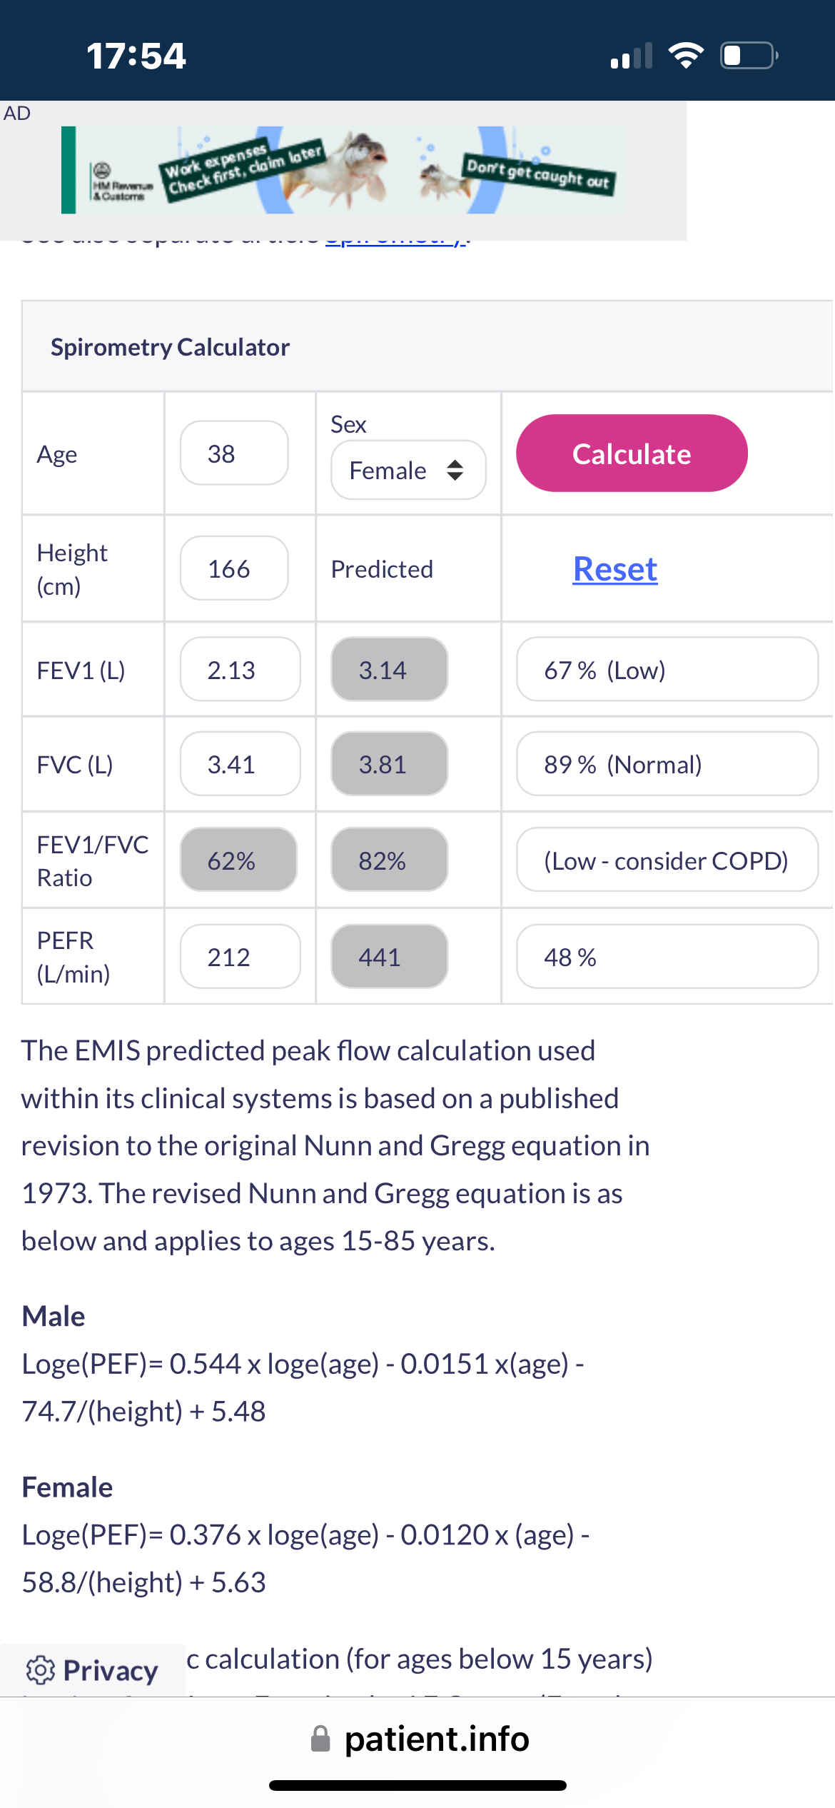Click the PEFR (L/min) input field
This screenshot has height=1808, width=835.
point(240,957)
